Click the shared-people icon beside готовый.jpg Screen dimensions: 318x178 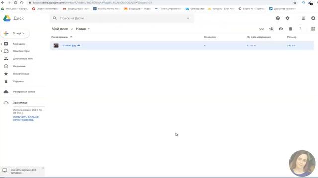coord(79,45)
